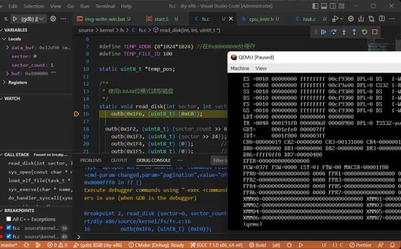Click Continue in the debug toolbar
This screenshot has height=249, width=401.
tap(323, 32)
